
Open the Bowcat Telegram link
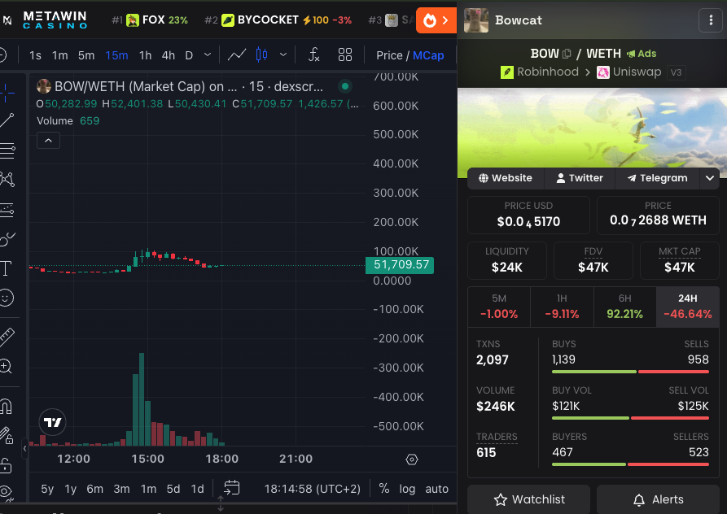coord(657,178)
